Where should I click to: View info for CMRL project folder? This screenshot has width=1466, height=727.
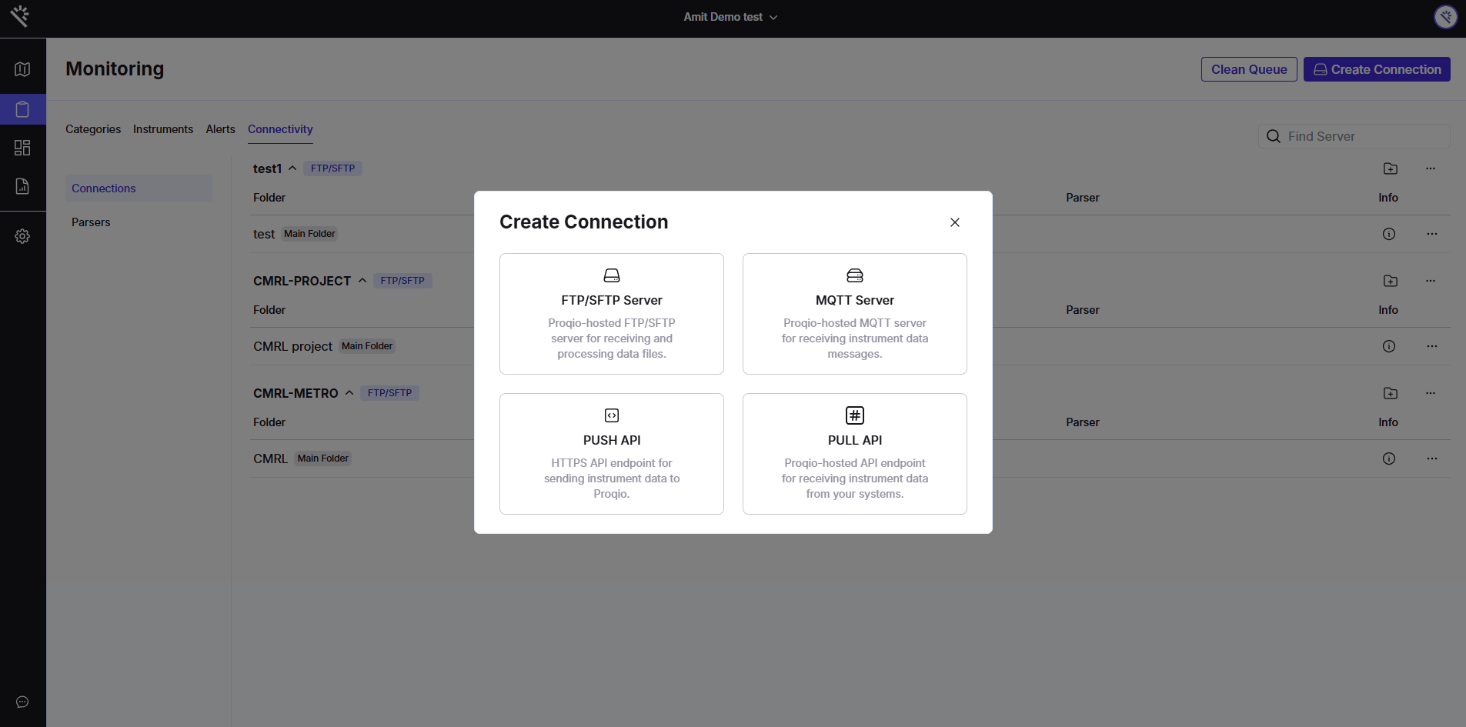tap(1389, 346)
